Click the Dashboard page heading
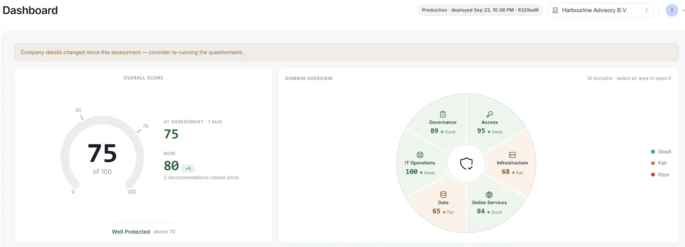The width and height of the screenshot is (685, 247). 30,10
